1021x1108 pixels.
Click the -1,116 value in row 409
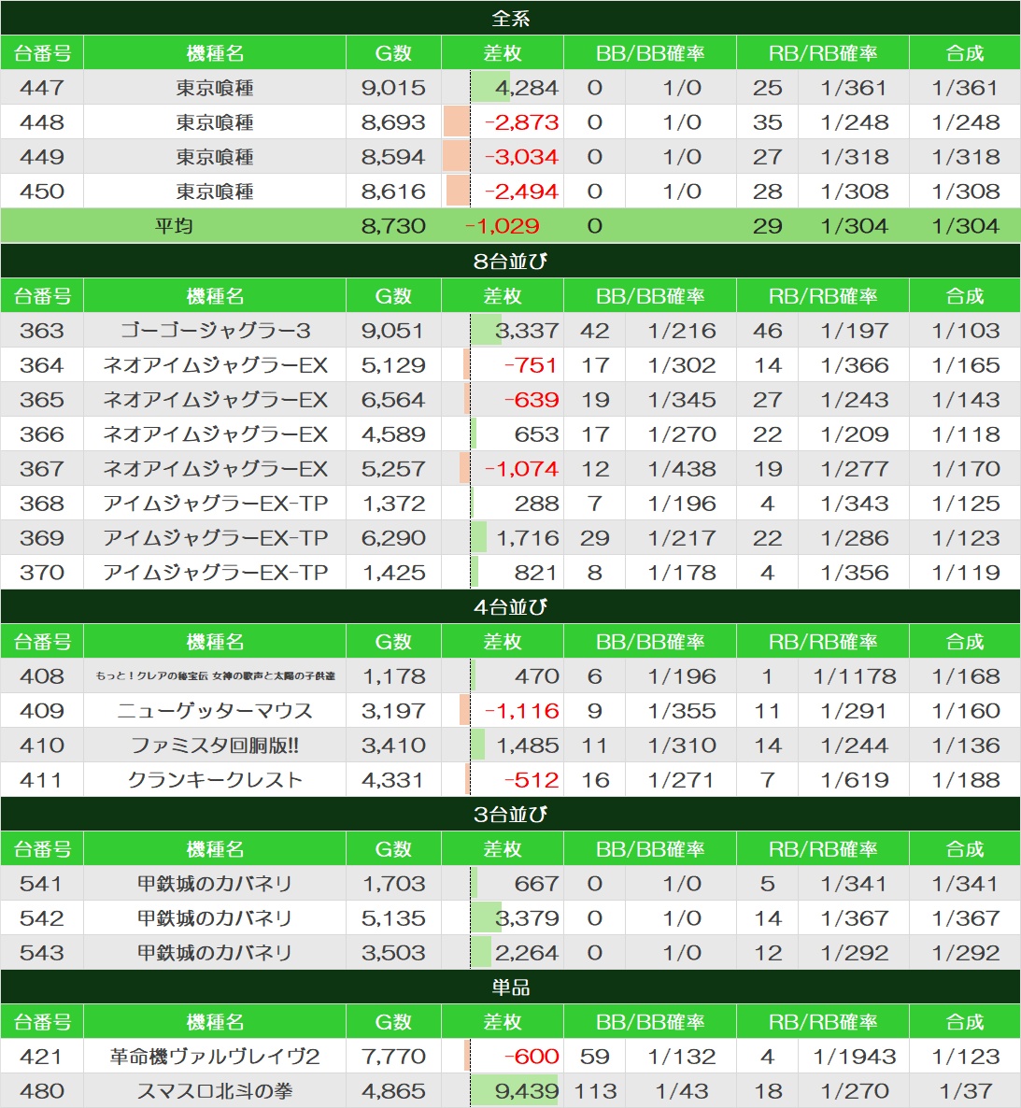coord(522,711)
